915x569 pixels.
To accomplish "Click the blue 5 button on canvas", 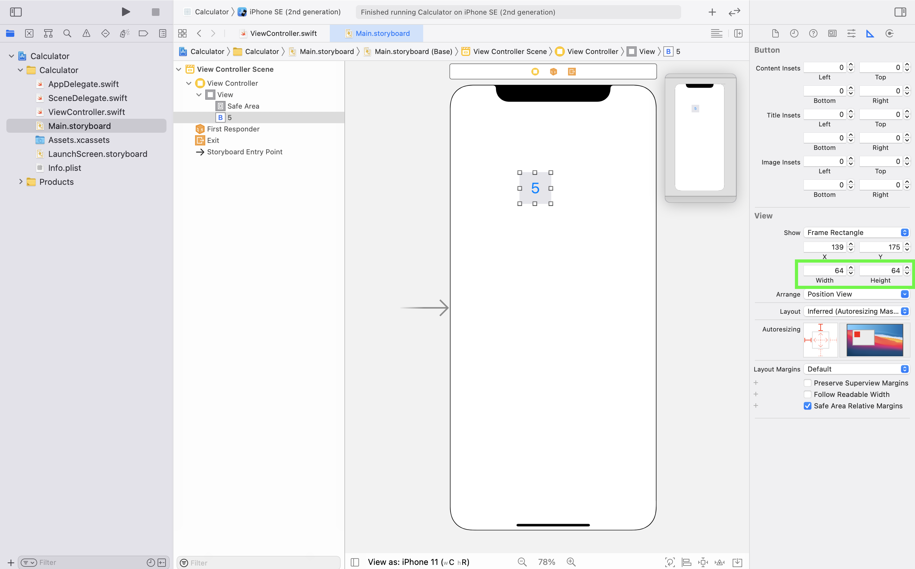I will [x=535, y=188].
